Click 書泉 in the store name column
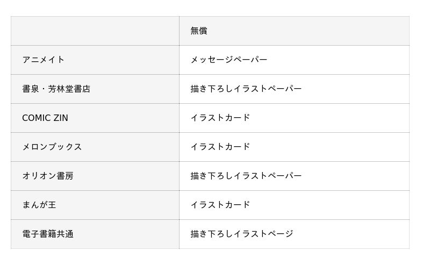 tap(30, 89)
